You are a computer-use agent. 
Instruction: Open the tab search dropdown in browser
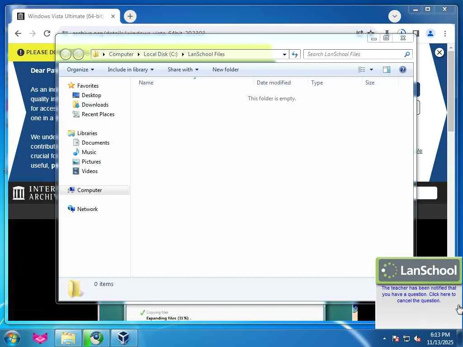click(394, 16)
